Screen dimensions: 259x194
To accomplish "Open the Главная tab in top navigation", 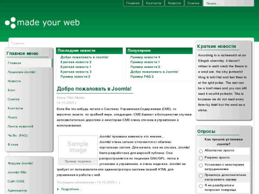I will (133, 3).
